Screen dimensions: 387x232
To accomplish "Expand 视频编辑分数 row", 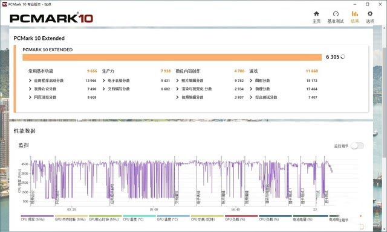I will [x=177, y=97].
